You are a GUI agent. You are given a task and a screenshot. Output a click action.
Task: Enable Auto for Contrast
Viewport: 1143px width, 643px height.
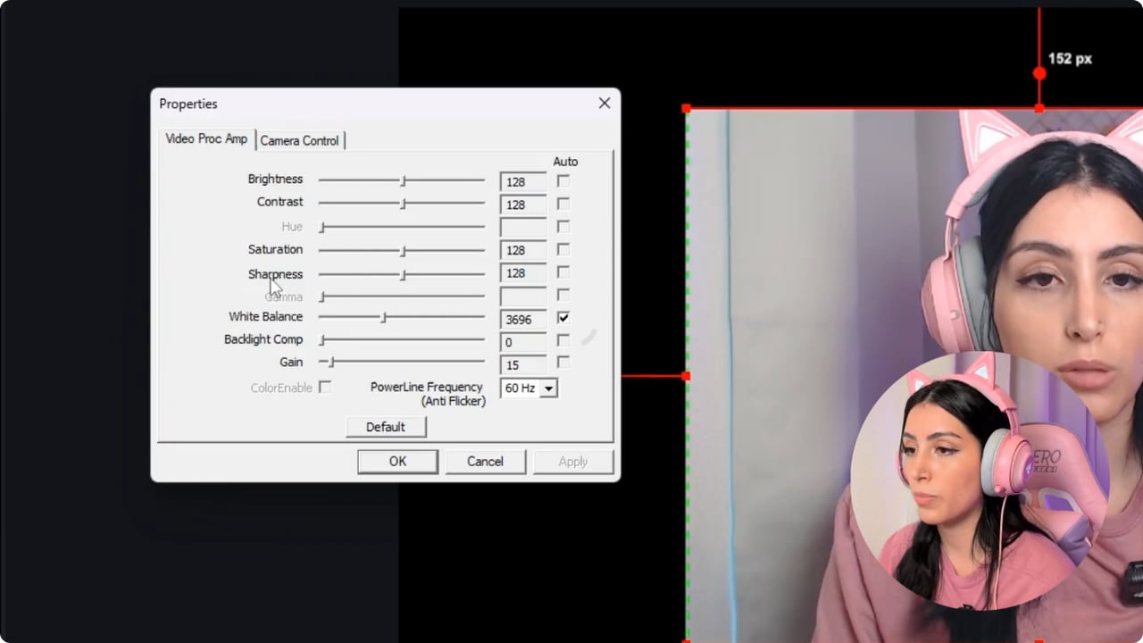click(563, 204)
